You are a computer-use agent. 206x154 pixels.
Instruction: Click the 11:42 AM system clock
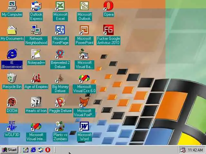[x=195, y=150]
